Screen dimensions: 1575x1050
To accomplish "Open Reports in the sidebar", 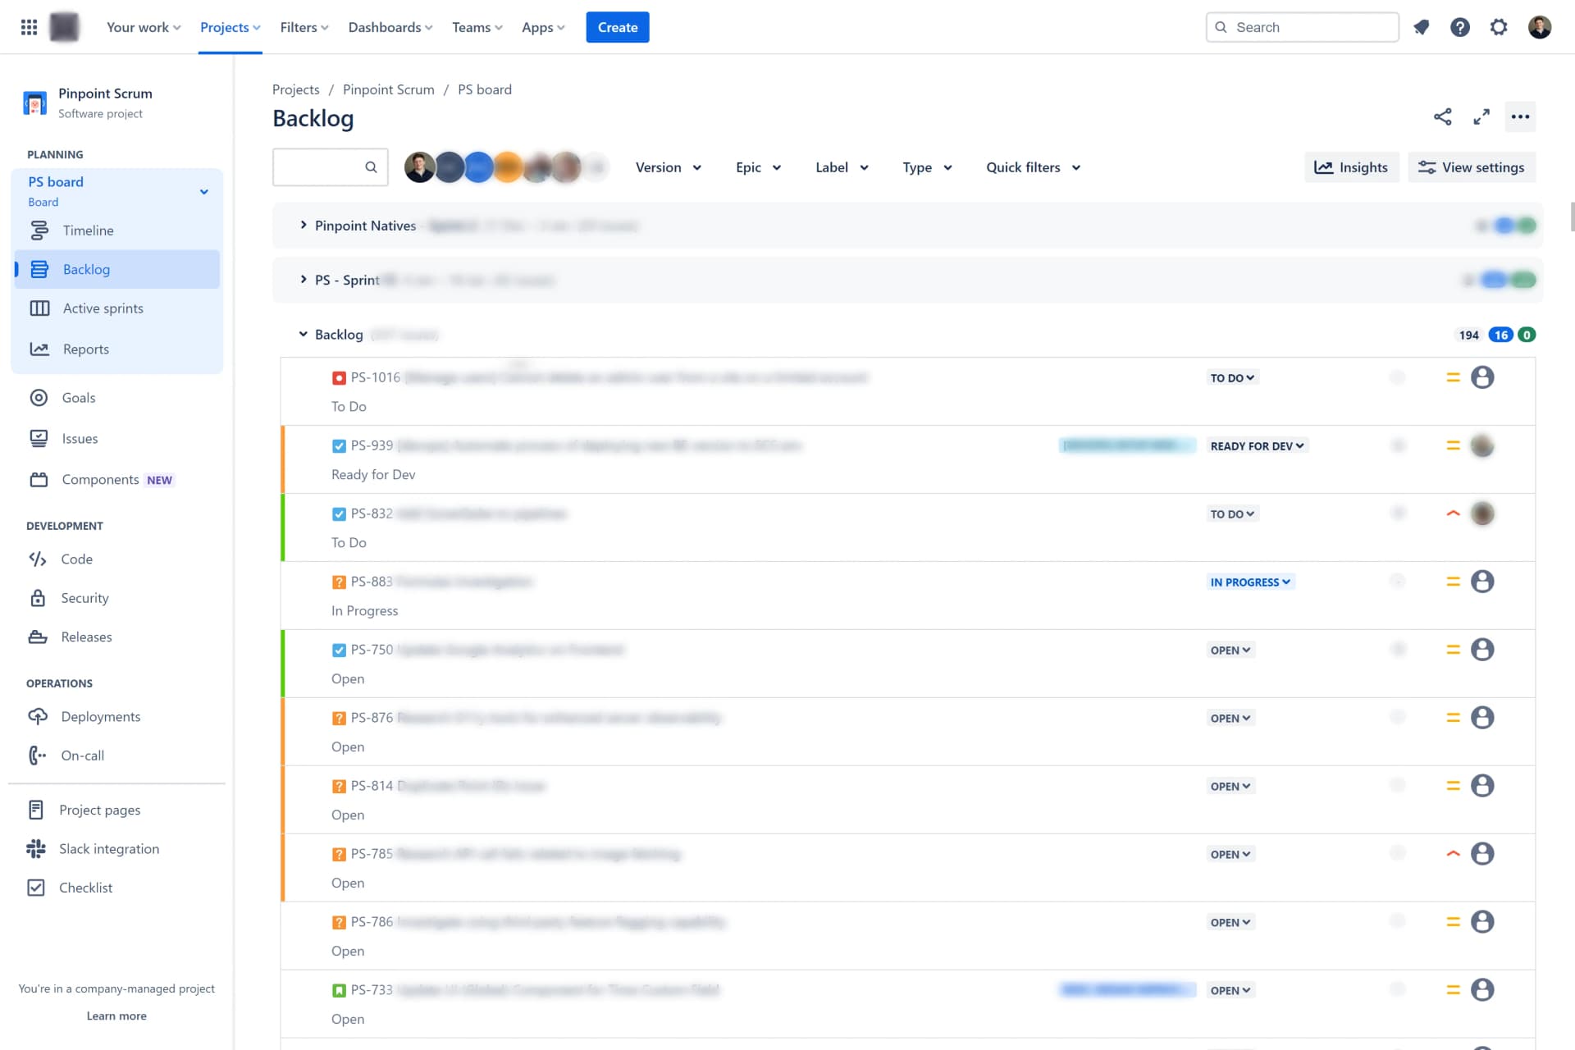I will (x=116, y=349).
